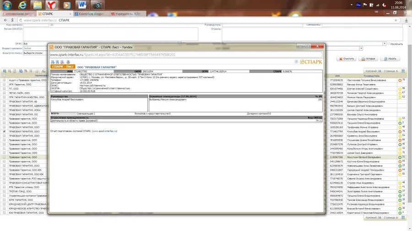Switch to the 'справочная сис…' browser tab
412x231 pixels.
click(x=17, y=14)
